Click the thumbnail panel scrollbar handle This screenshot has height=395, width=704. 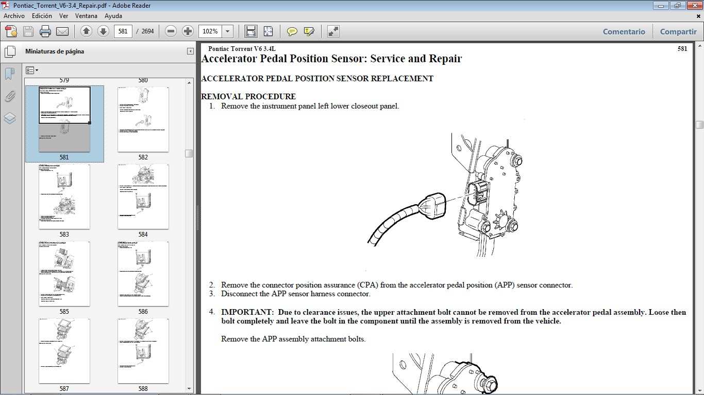189,153
